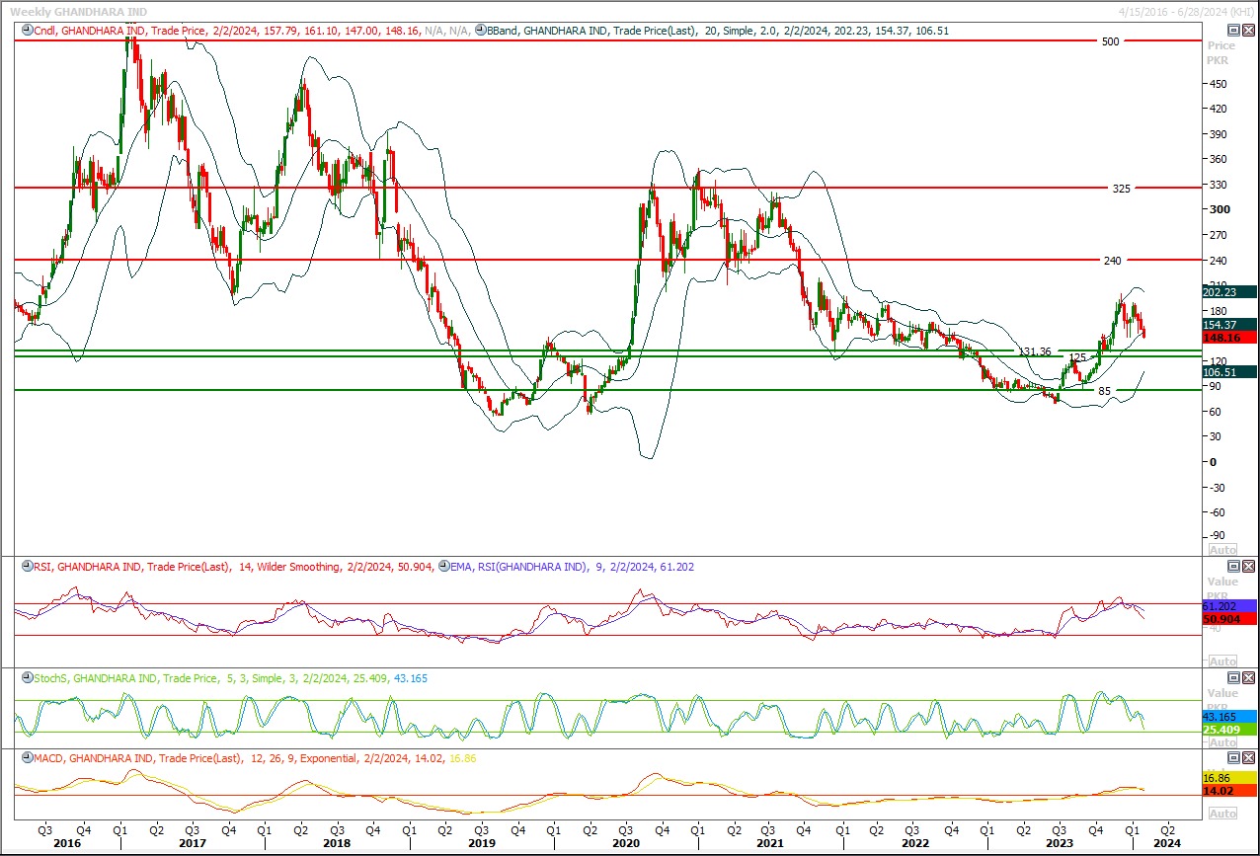
Task: Click the clock icon beside the EMA, RSI legend
Action: point(443,567)
